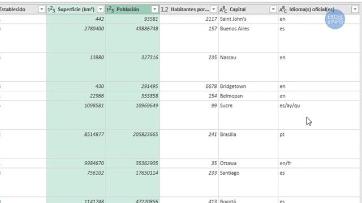Select the Población column header
362x203 pixels.
click(x=132, y=10)
